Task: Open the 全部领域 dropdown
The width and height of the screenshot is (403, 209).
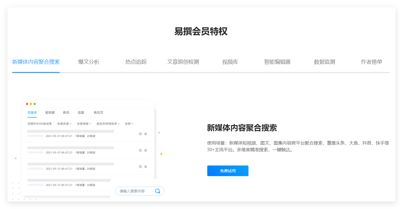Action: (x=84, y=124)
